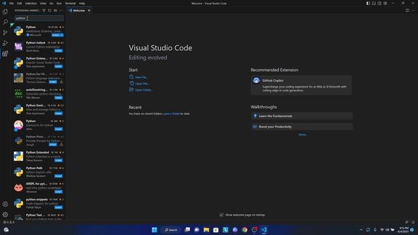418x235 pixels.
Task: Open the File menu
Action: point(11,3)
